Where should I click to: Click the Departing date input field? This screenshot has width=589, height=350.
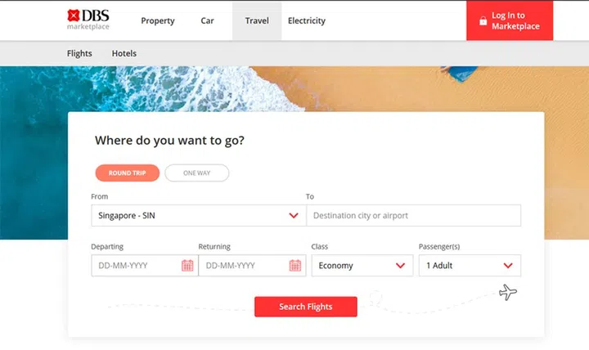coord(135,266)
